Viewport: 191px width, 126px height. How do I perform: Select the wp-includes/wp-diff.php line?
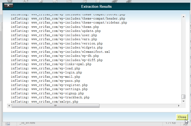point(57,60)
